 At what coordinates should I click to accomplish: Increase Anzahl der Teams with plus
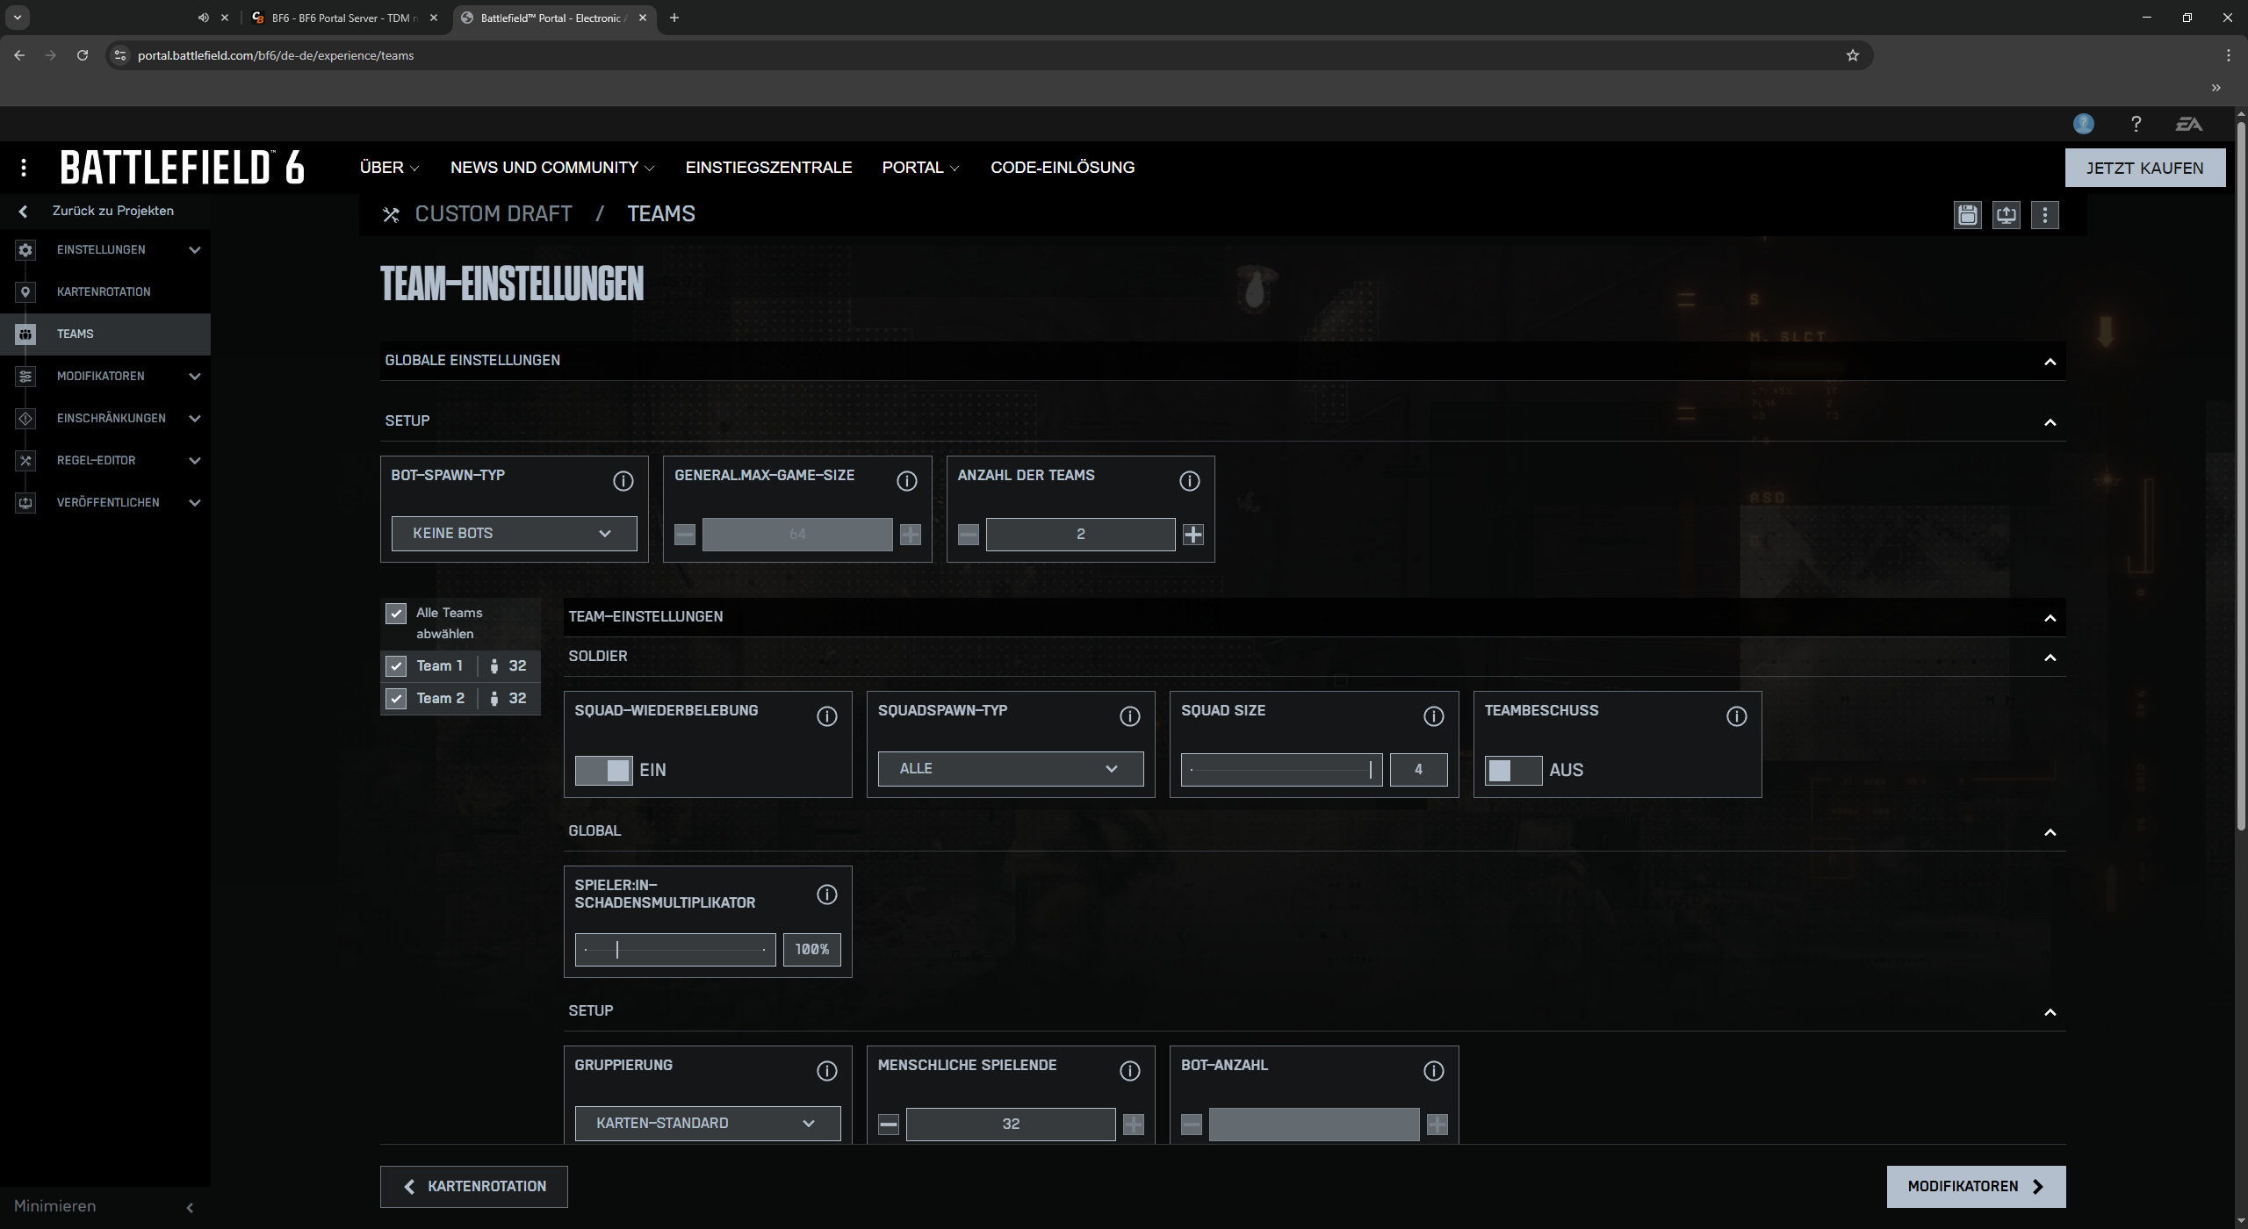click(1192, 534)
